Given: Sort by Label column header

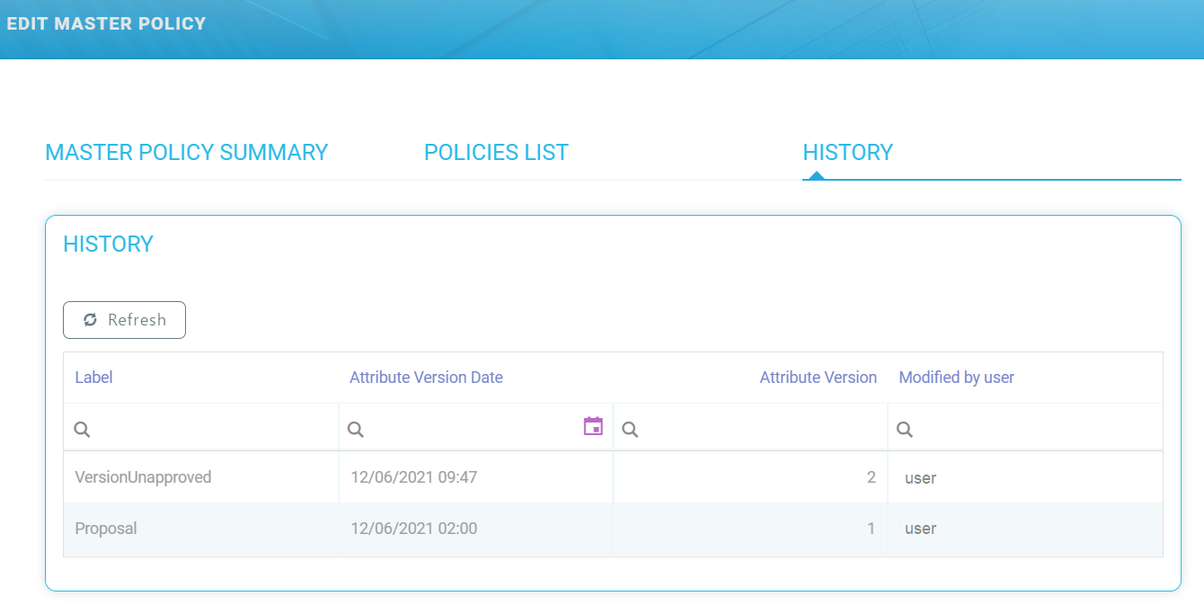Looking at the screenshot, I should click(x=94, y=378).
